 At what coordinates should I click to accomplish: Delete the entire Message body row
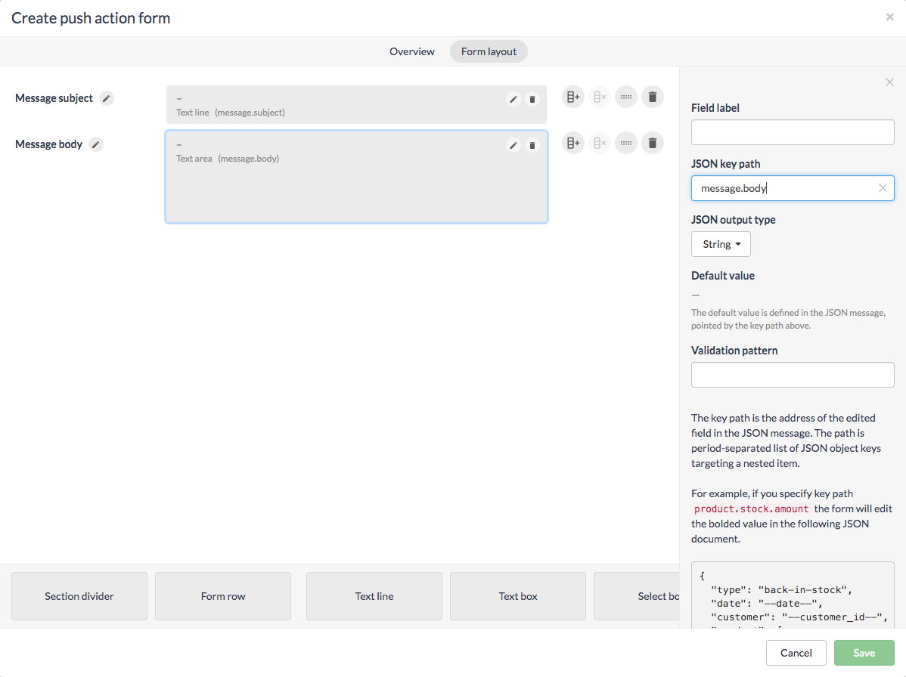(x=652, y=142)
